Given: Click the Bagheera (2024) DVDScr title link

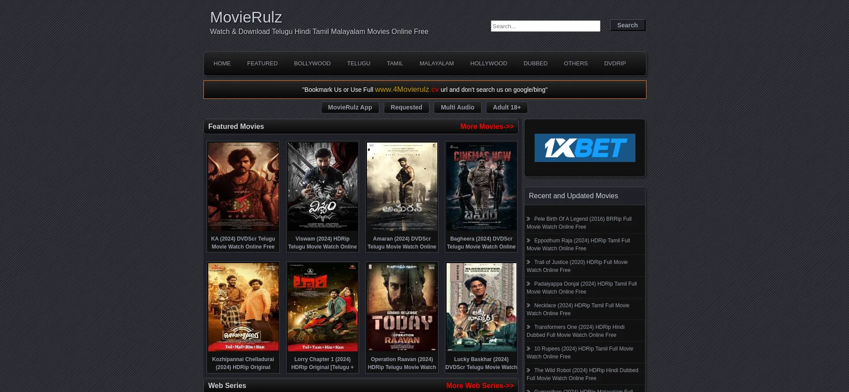Looking at the screenshot, I should tap(481, 243).
